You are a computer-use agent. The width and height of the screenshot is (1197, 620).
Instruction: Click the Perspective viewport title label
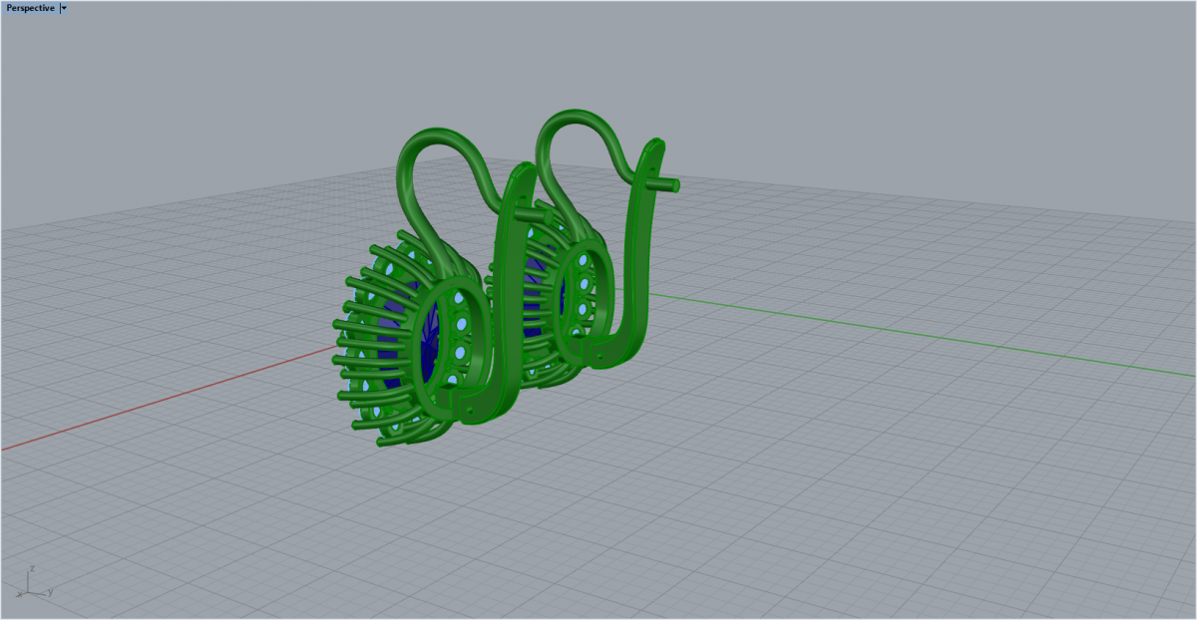[x=30, y=8]
